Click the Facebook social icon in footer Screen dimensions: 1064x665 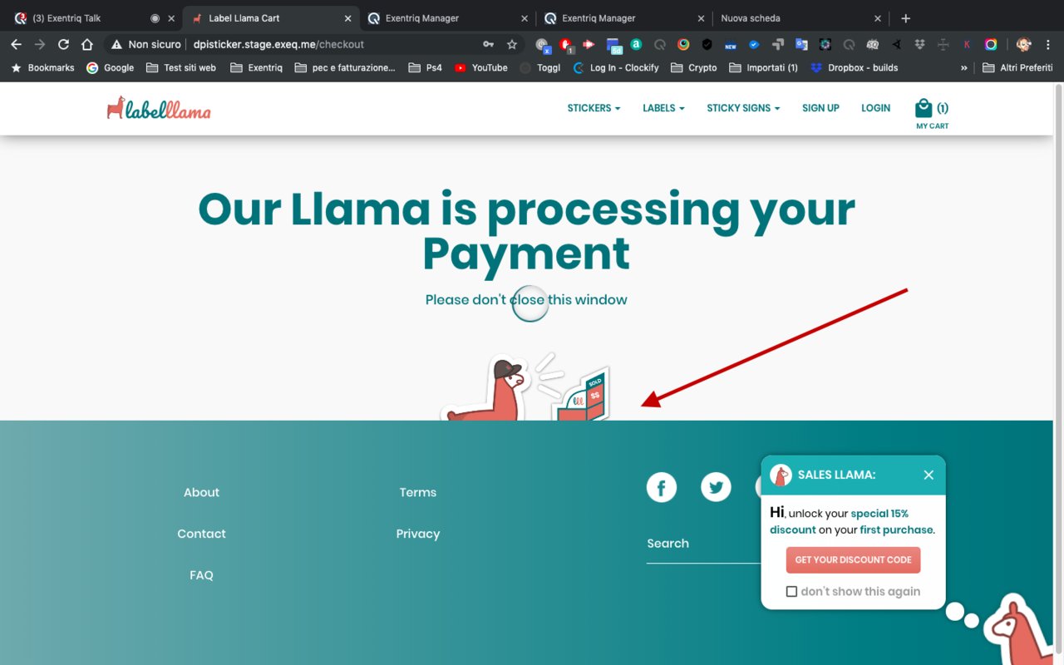coord(662,487)
